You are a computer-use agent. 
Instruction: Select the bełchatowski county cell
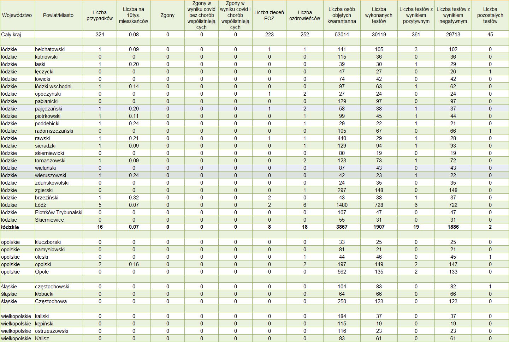point(58,49)
